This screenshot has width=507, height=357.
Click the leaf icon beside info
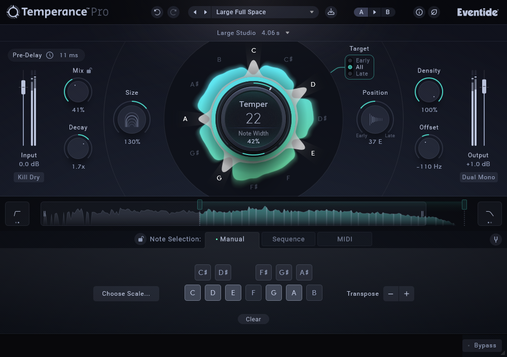coord(433,12)
